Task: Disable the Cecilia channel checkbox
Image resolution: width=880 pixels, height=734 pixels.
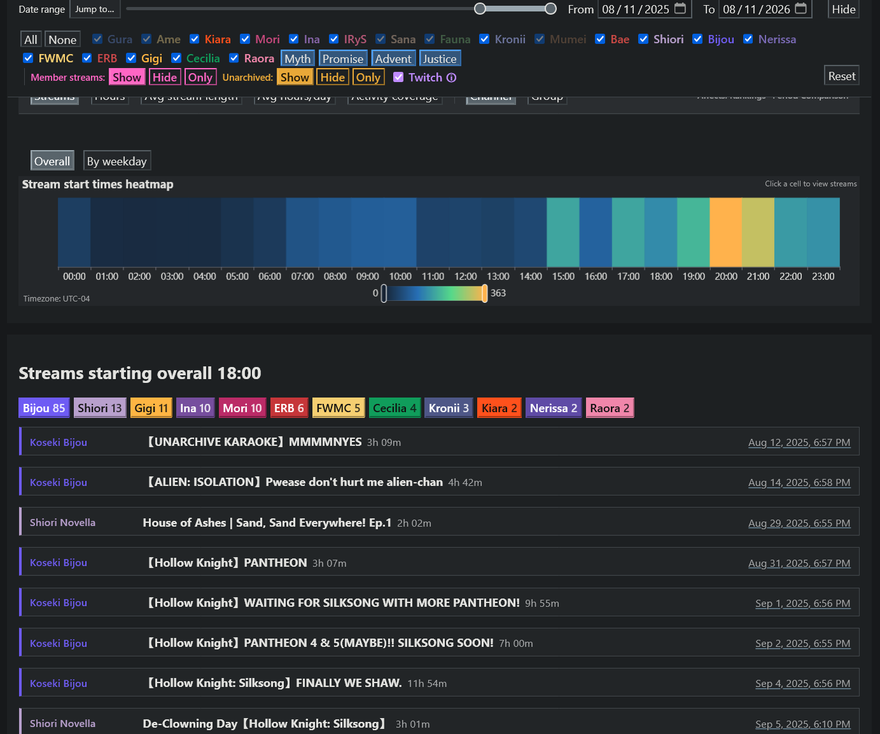Action: pyautogui.click(x=176, y=59)
